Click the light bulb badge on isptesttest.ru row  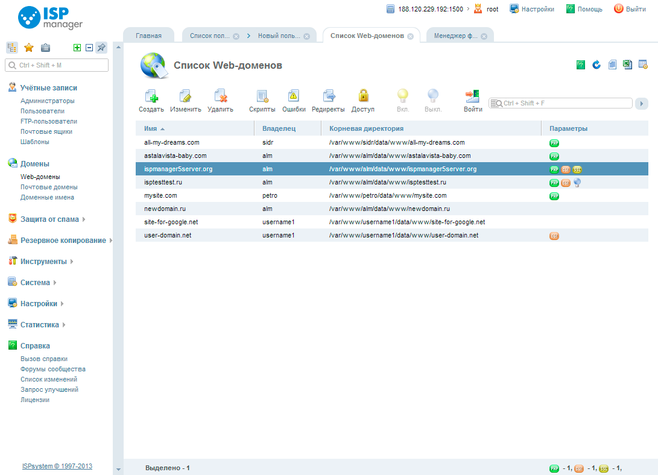[x=577, y=183]
